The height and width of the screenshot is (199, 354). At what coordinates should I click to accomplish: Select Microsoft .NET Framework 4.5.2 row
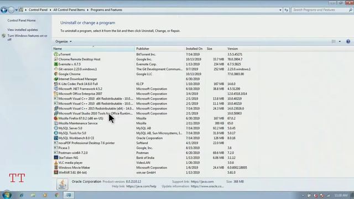click(156, 89)
